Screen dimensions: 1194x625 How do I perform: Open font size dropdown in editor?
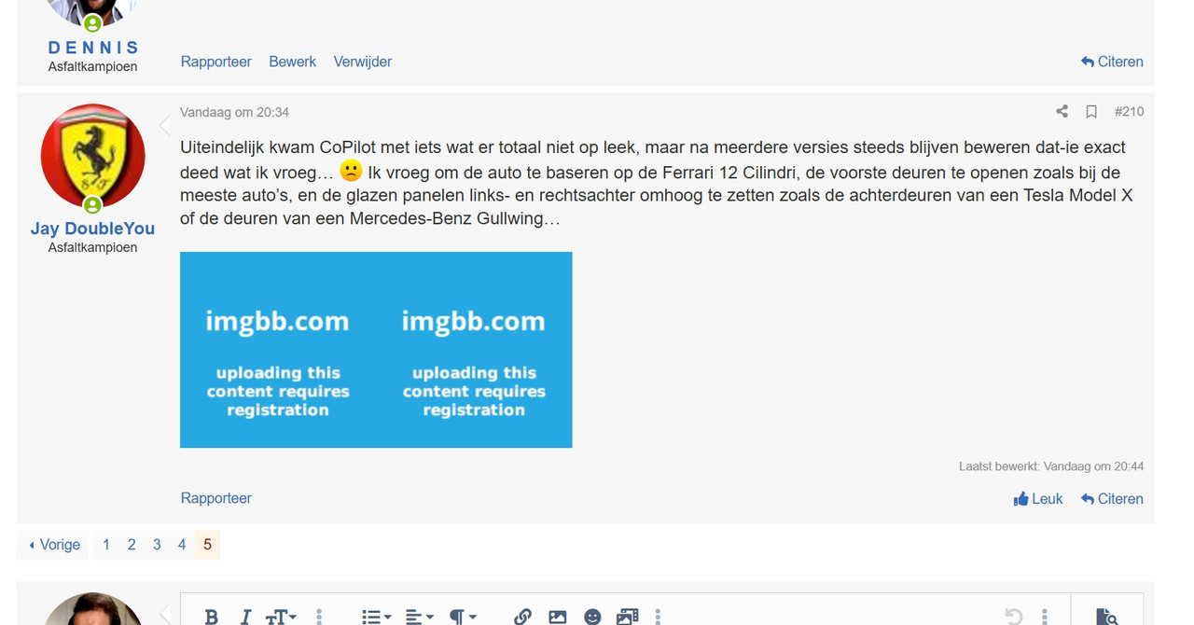pos(281,617)
